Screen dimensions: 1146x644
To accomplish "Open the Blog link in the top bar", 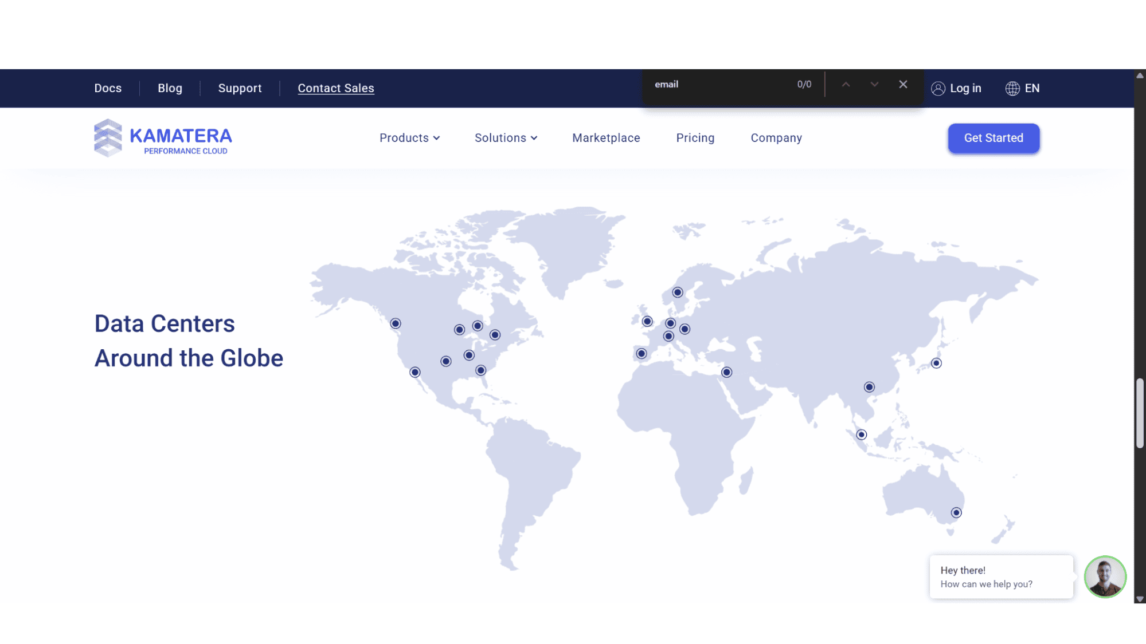I will [170, 88].
